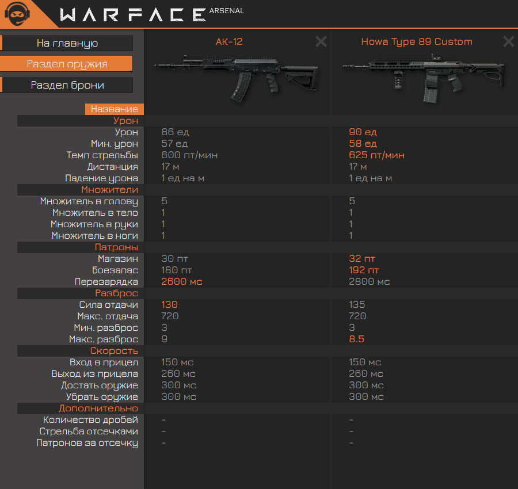The width and height of the screenshot is (518, 489).
Task: Click the Мин. разброс row label
Action: (x=106, y=327)
